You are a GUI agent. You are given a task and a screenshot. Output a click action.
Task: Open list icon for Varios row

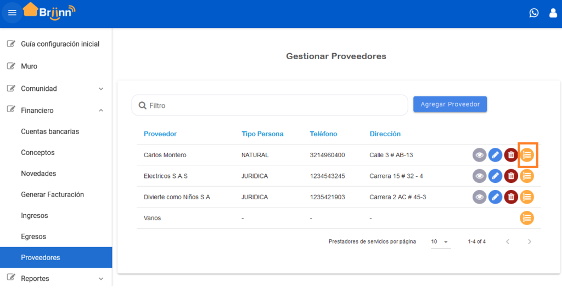(x=527, y=218)
